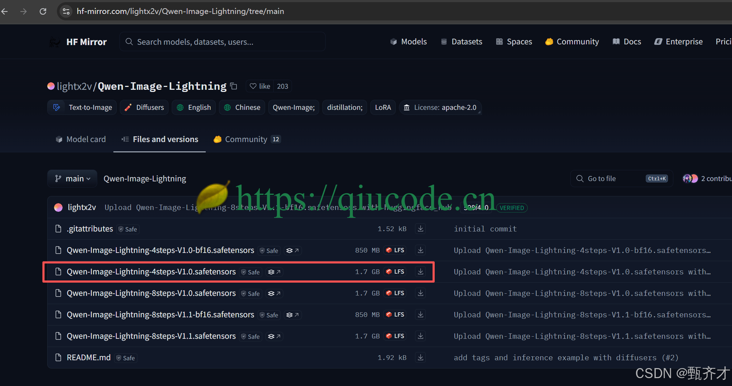Open Qwen-Image-Lightning-4steps-V1.0.safetensors file

tap(151, 272)
